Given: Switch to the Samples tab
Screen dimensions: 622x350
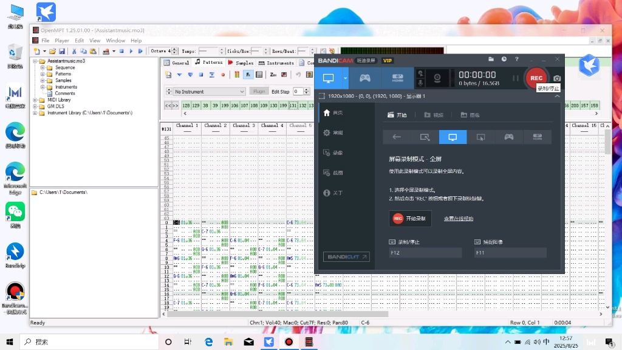Looking at the screenshot, I should coord(241,63).
